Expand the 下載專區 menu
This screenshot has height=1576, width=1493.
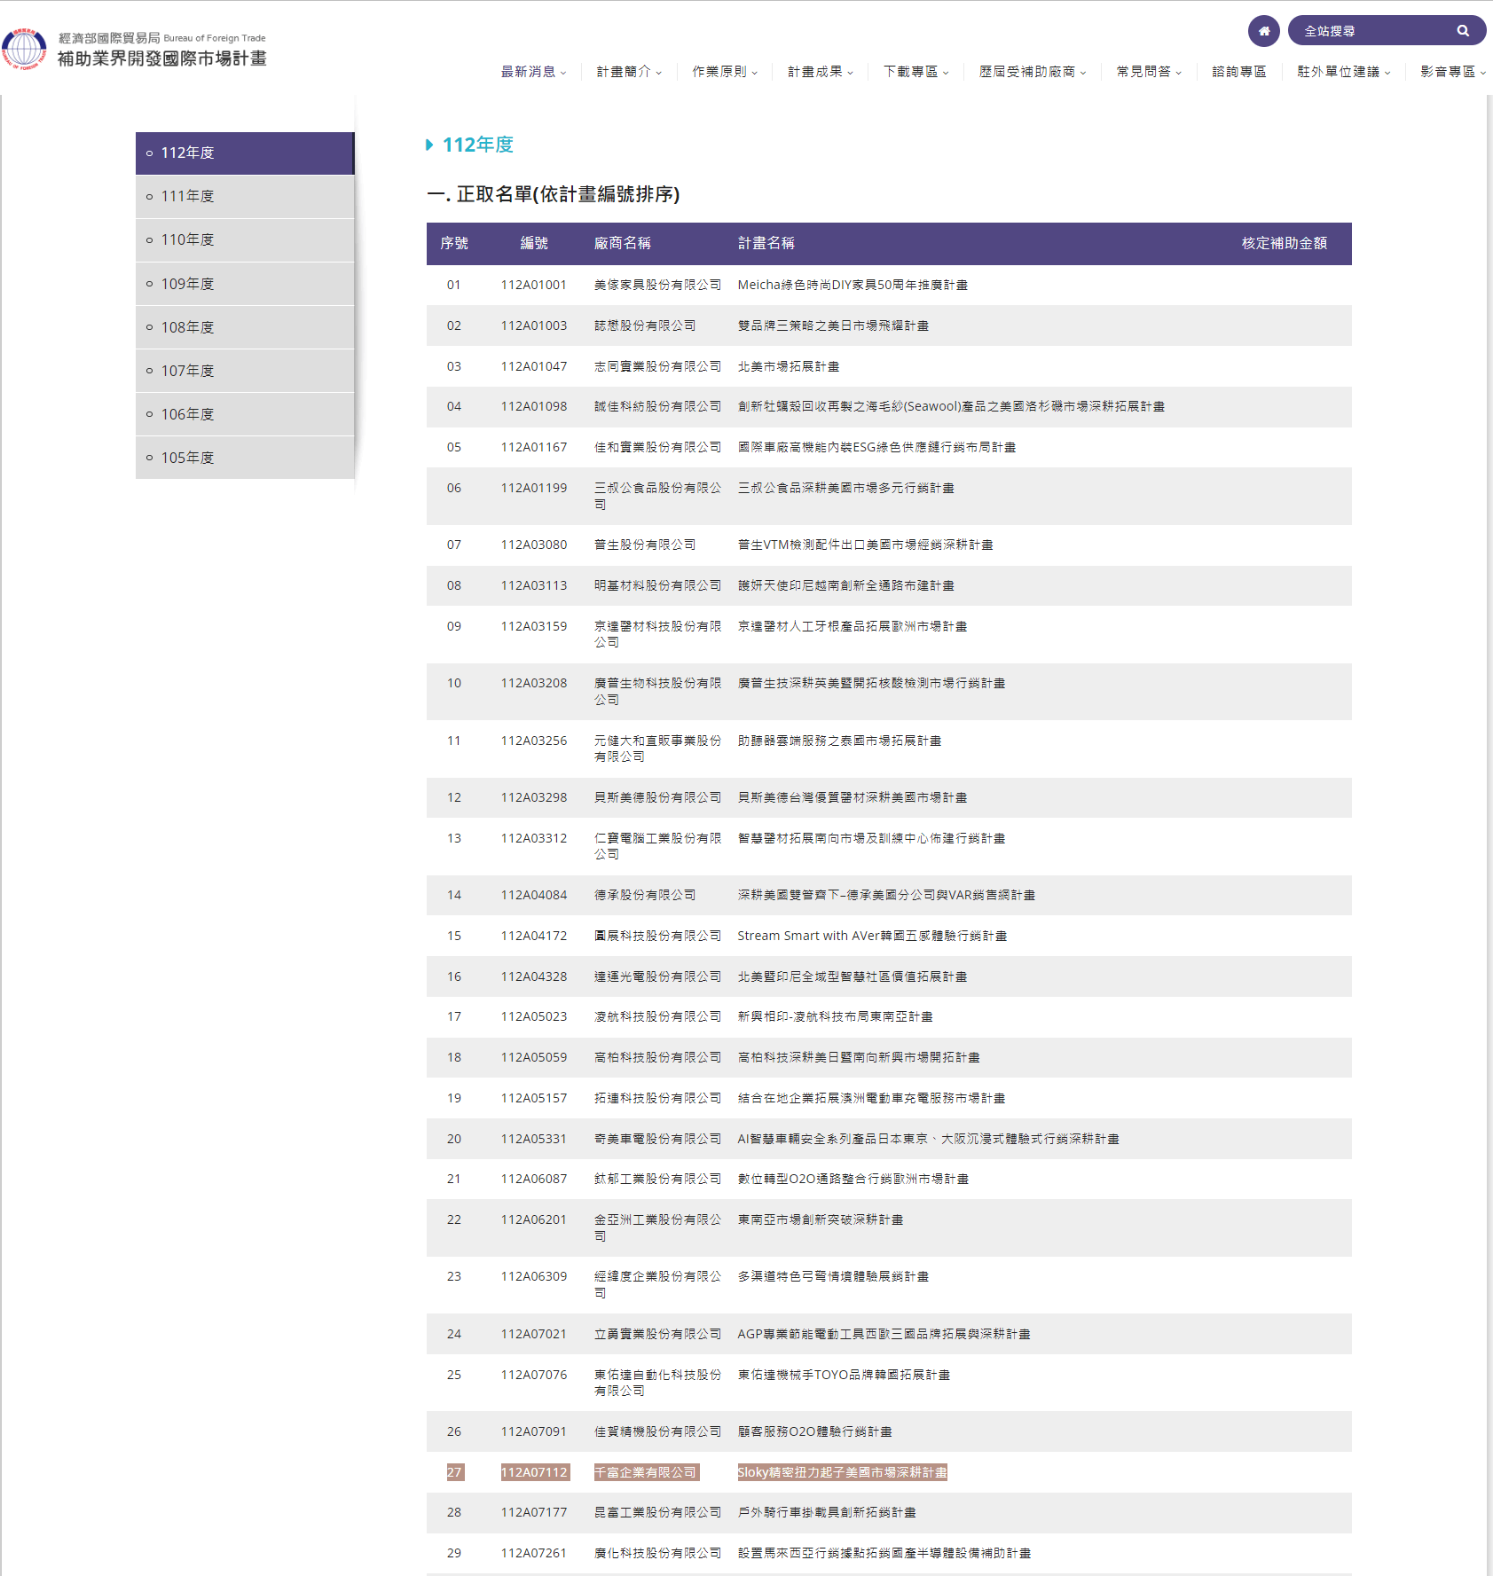(916, 72)
